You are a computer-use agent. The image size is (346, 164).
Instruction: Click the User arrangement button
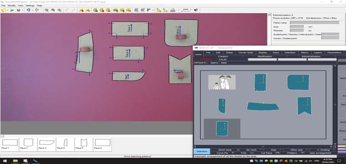(321, 153)
